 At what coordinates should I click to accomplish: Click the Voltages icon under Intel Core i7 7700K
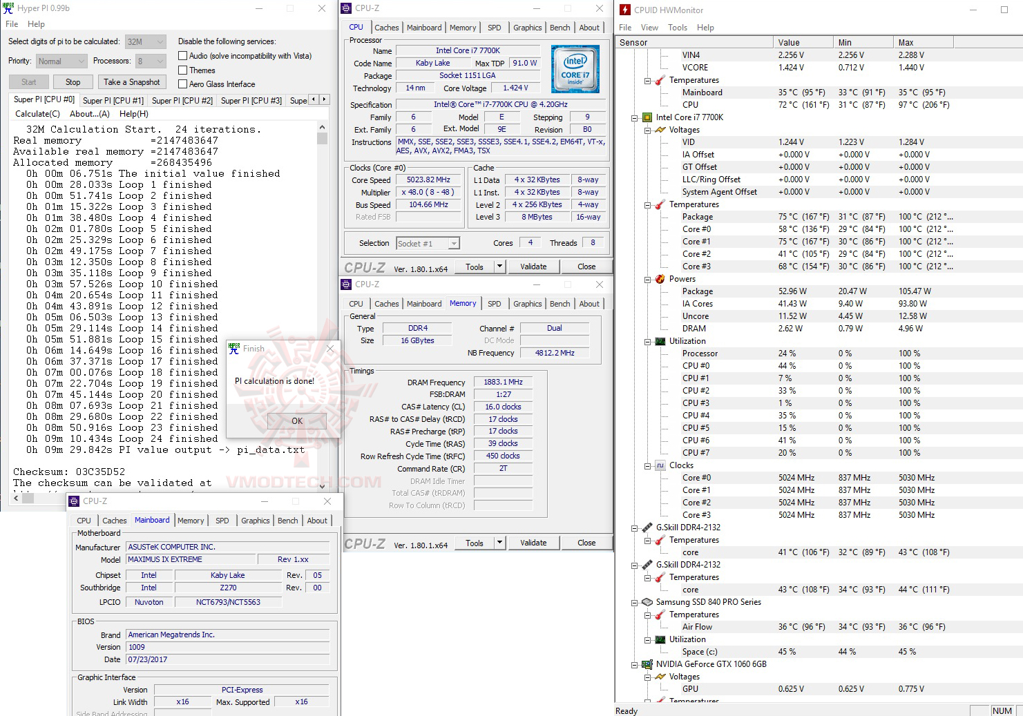[x=660, y=130]
